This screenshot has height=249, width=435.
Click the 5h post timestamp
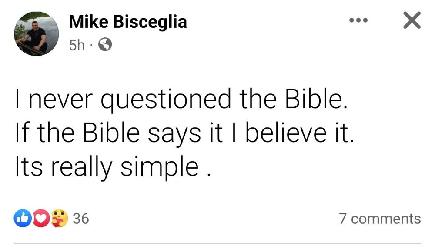coord(77,45)
